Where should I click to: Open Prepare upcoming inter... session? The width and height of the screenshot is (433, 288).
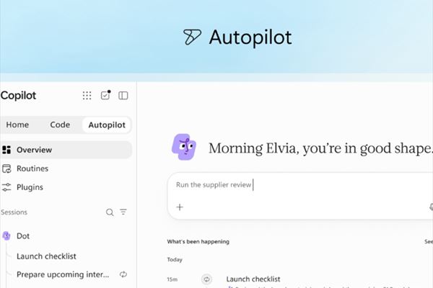63,275
